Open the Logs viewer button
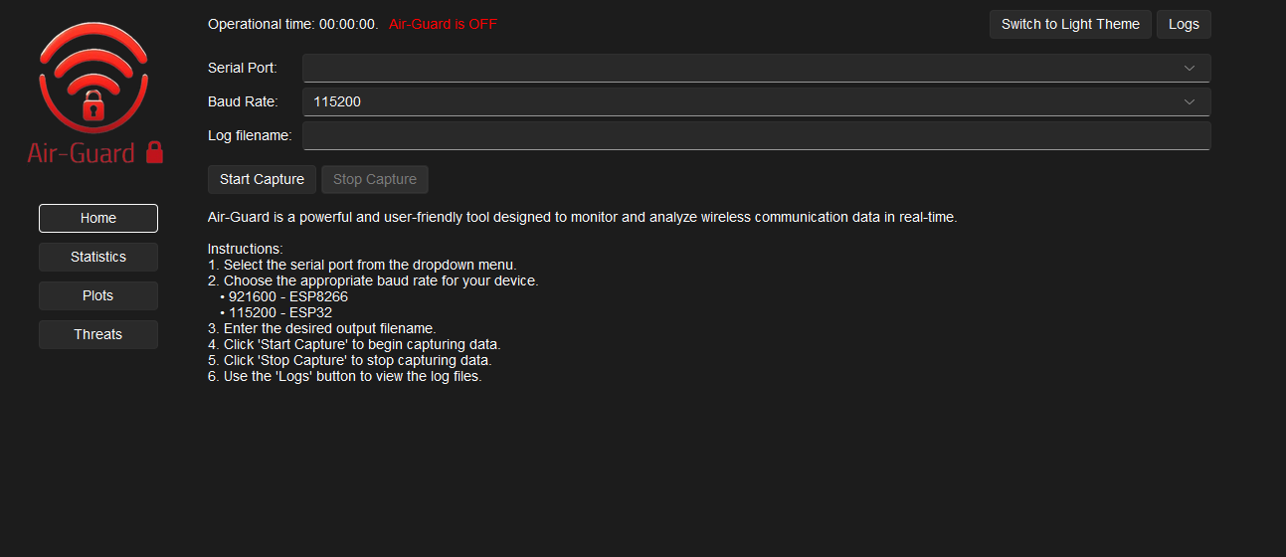The height and width of the screenshot is (557, 1286). [1184, 24]
